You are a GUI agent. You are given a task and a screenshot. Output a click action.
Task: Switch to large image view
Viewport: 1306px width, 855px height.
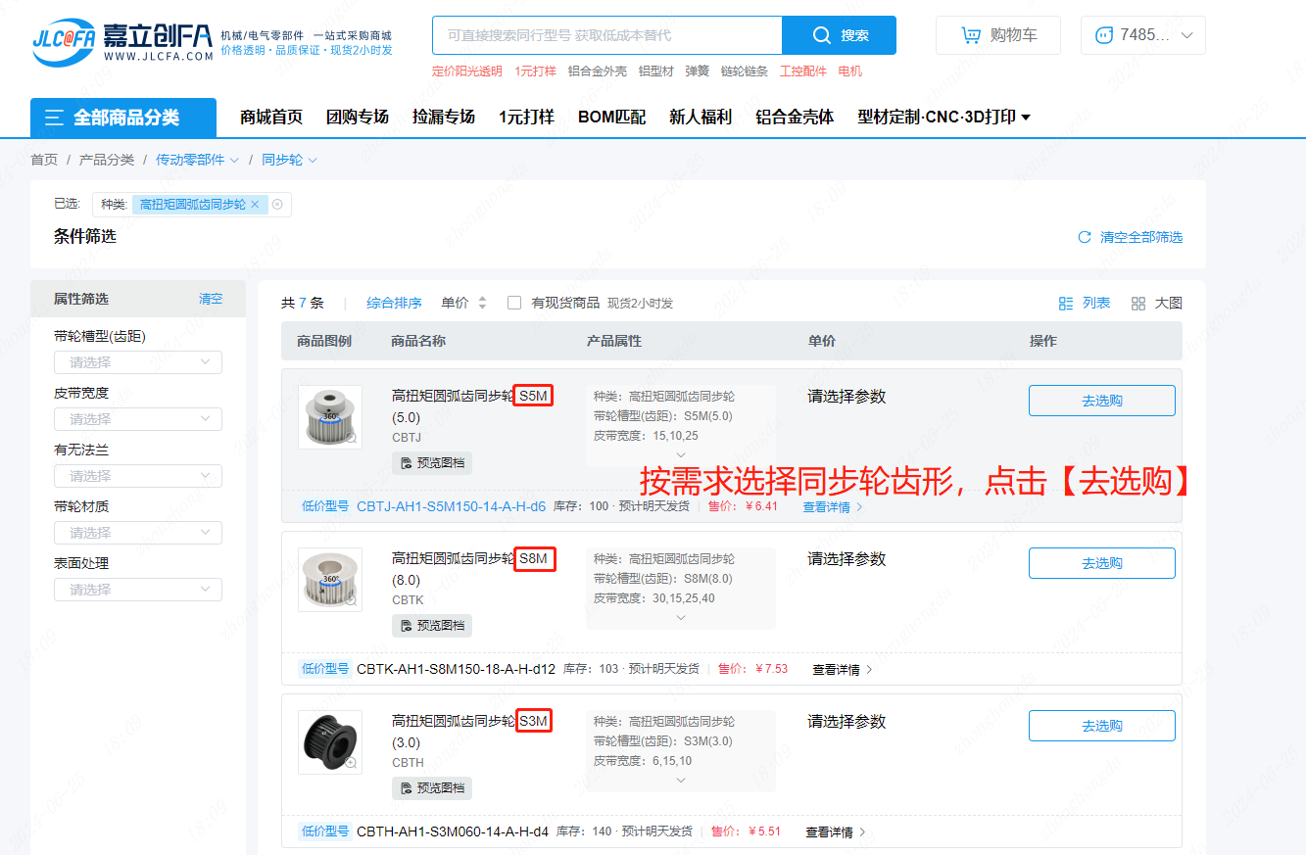1156,304
